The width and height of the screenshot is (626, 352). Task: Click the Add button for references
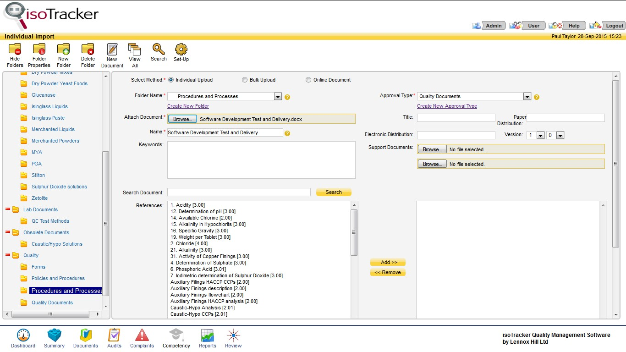click(388, 262)
